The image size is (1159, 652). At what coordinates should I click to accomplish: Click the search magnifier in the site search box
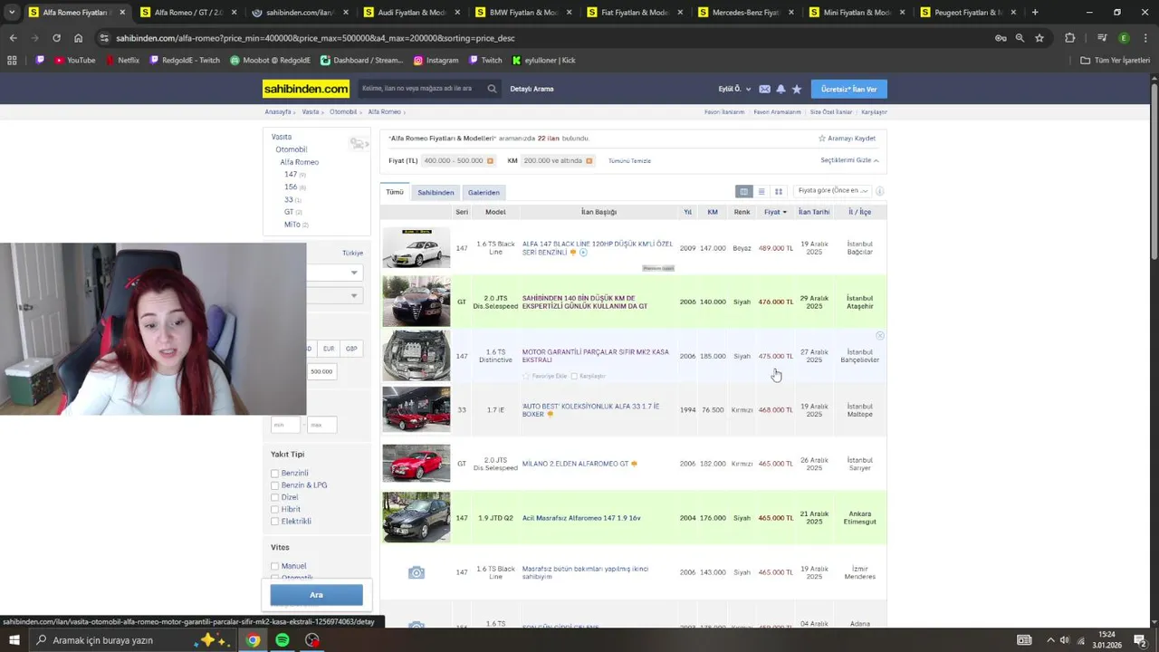tap(492, 89)
